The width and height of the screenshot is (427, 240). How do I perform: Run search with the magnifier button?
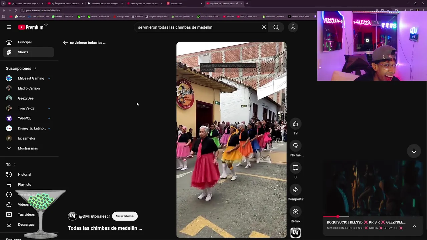(x=276, y=27)
